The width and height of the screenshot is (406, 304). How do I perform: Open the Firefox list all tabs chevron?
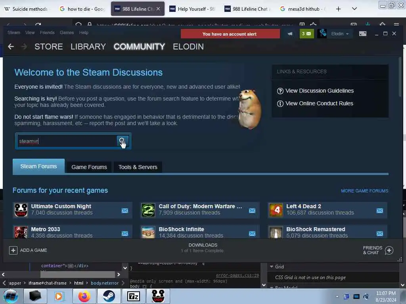coord(354,9)
